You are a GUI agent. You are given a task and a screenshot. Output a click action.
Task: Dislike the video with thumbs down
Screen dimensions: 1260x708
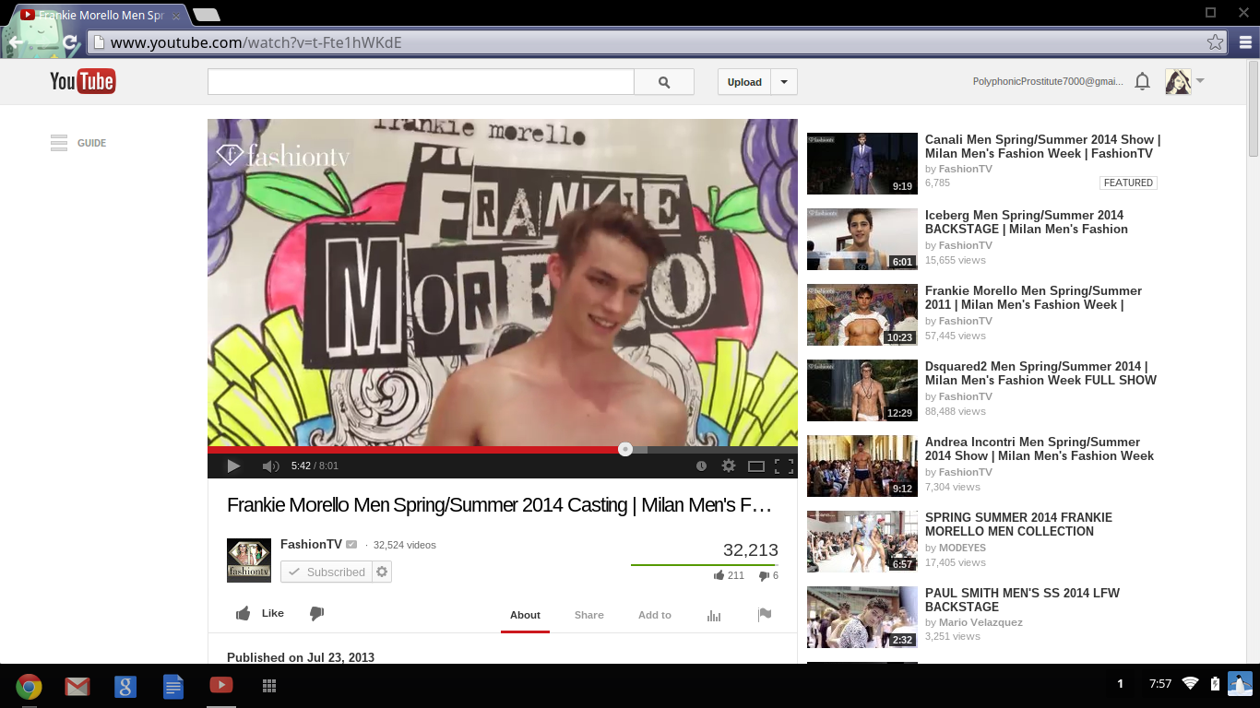tap(316, 614)
